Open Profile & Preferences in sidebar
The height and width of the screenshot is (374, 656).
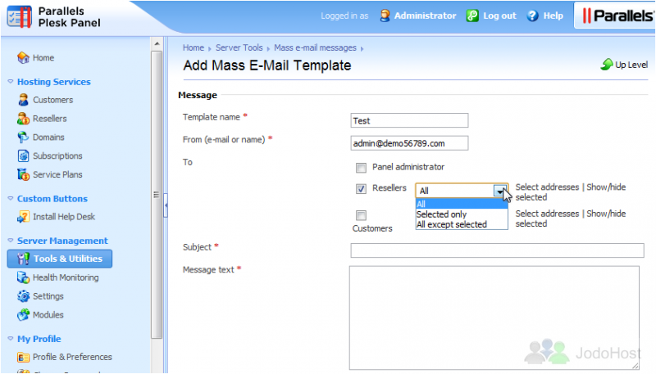tap(72, 358)
